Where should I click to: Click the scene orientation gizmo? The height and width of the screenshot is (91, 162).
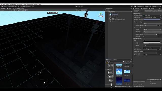(x=100, y=15)
